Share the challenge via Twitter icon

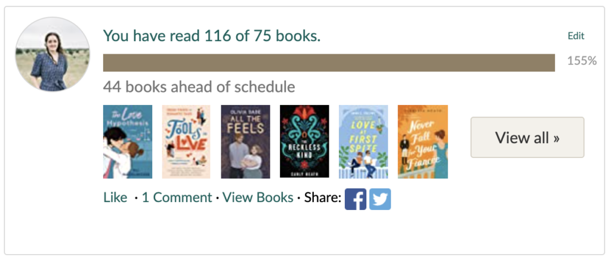coord(380,199)
